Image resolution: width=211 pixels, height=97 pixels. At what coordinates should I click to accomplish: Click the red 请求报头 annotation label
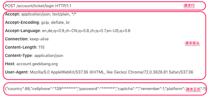click(192, 43)
